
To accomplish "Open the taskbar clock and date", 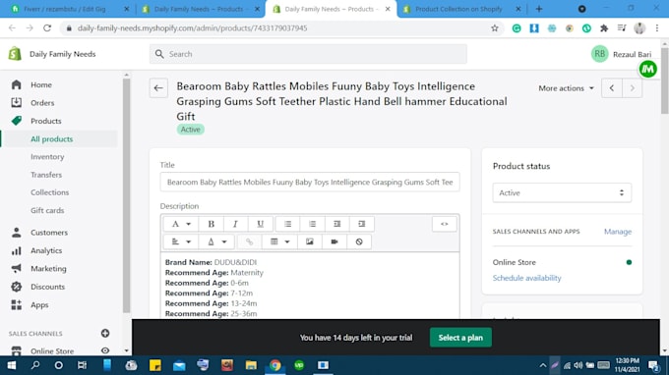I will coord(627,365).
